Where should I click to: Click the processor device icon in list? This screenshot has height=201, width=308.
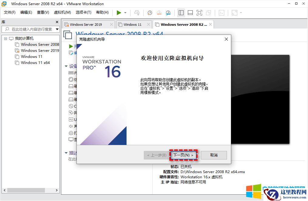point(71,79)
